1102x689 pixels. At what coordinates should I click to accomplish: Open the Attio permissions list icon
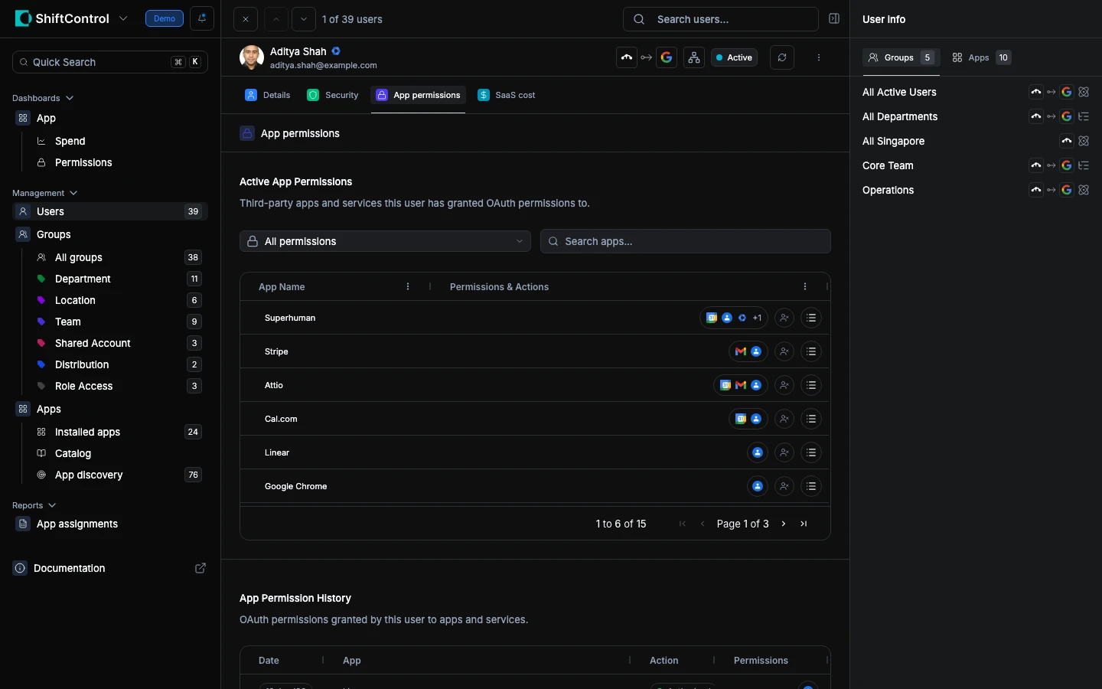[811, 385]
